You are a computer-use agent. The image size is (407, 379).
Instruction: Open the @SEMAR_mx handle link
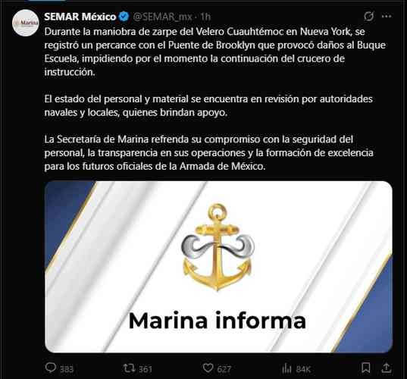[163, 17]
